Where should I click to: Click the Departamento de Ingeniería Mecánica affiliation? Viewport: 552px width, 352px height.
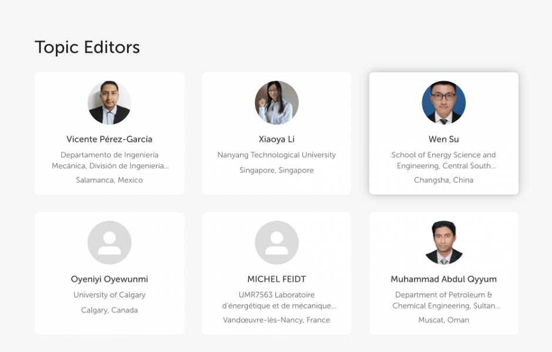109,160
